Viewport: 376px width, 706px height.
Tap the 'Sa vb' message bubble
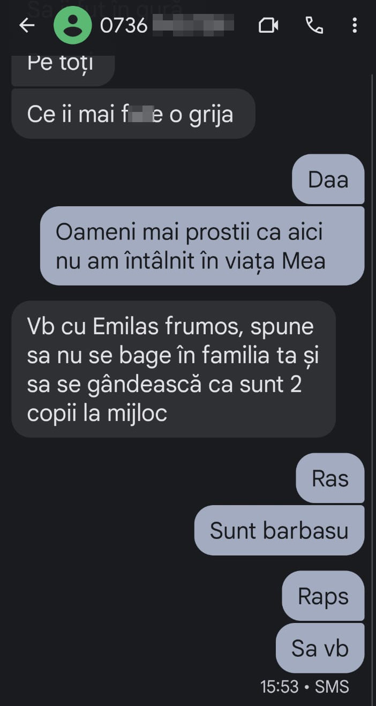tap(320, 648)
